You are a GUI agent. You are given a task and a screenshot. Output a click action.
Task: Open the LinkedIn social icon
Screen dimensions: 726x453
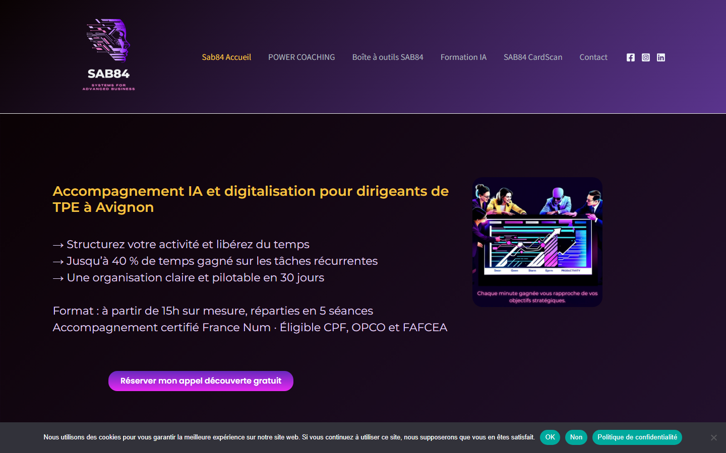click(x=661, y=57)
